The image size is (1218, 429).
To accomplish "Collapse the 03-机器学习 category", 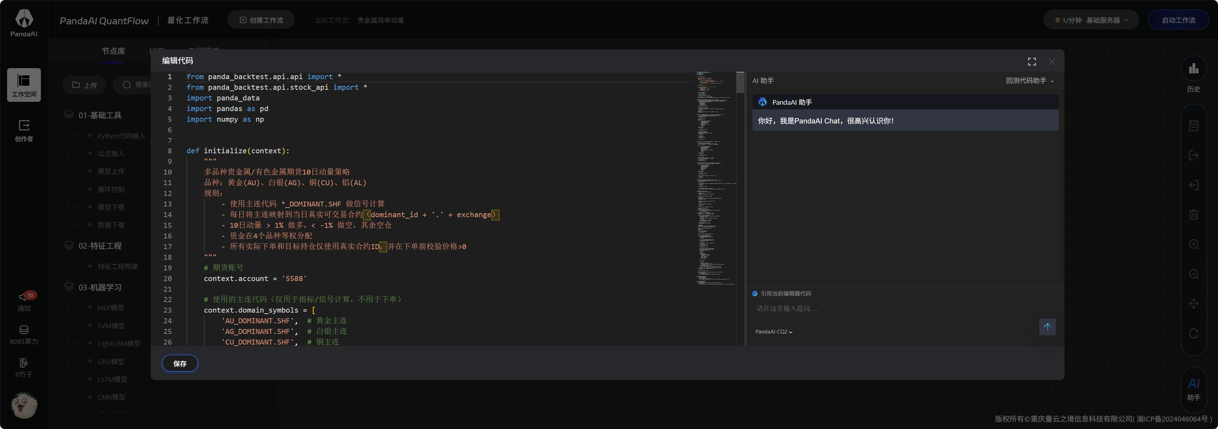I will [100, 287].
